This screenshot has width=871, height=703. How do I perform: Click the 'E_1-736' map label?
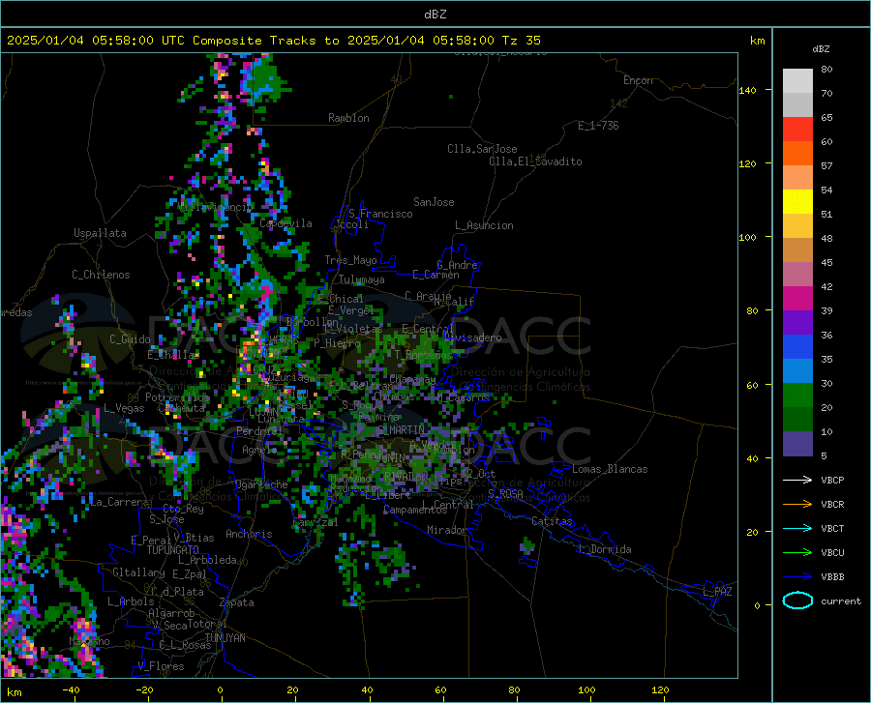click(598, 126)
